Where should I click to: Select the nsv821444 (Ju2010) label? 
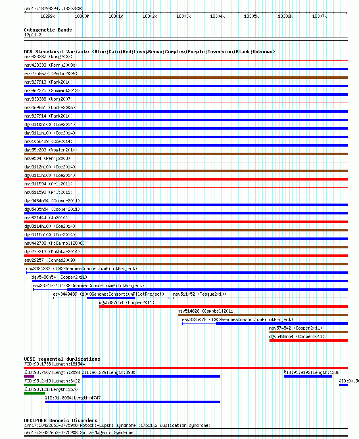pyautogui.click(x=46, y=218)
